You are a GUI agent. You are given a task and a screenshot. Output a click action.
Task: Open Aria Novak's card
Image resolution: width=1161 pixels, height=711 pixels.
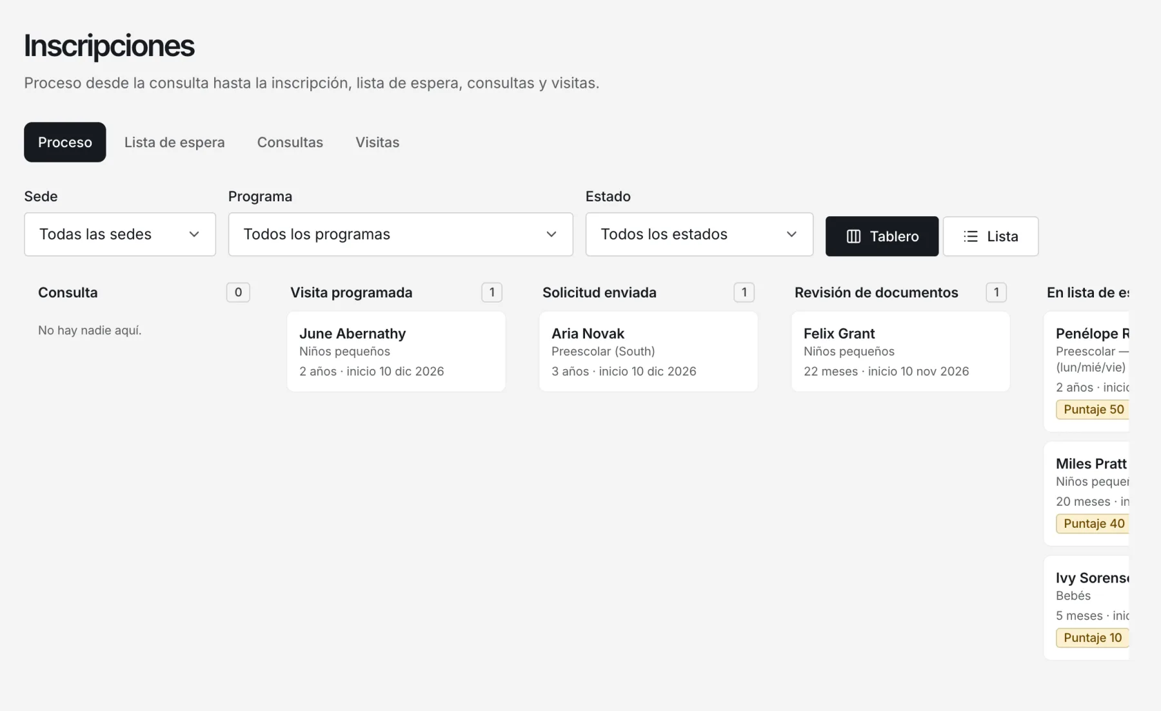648,352
